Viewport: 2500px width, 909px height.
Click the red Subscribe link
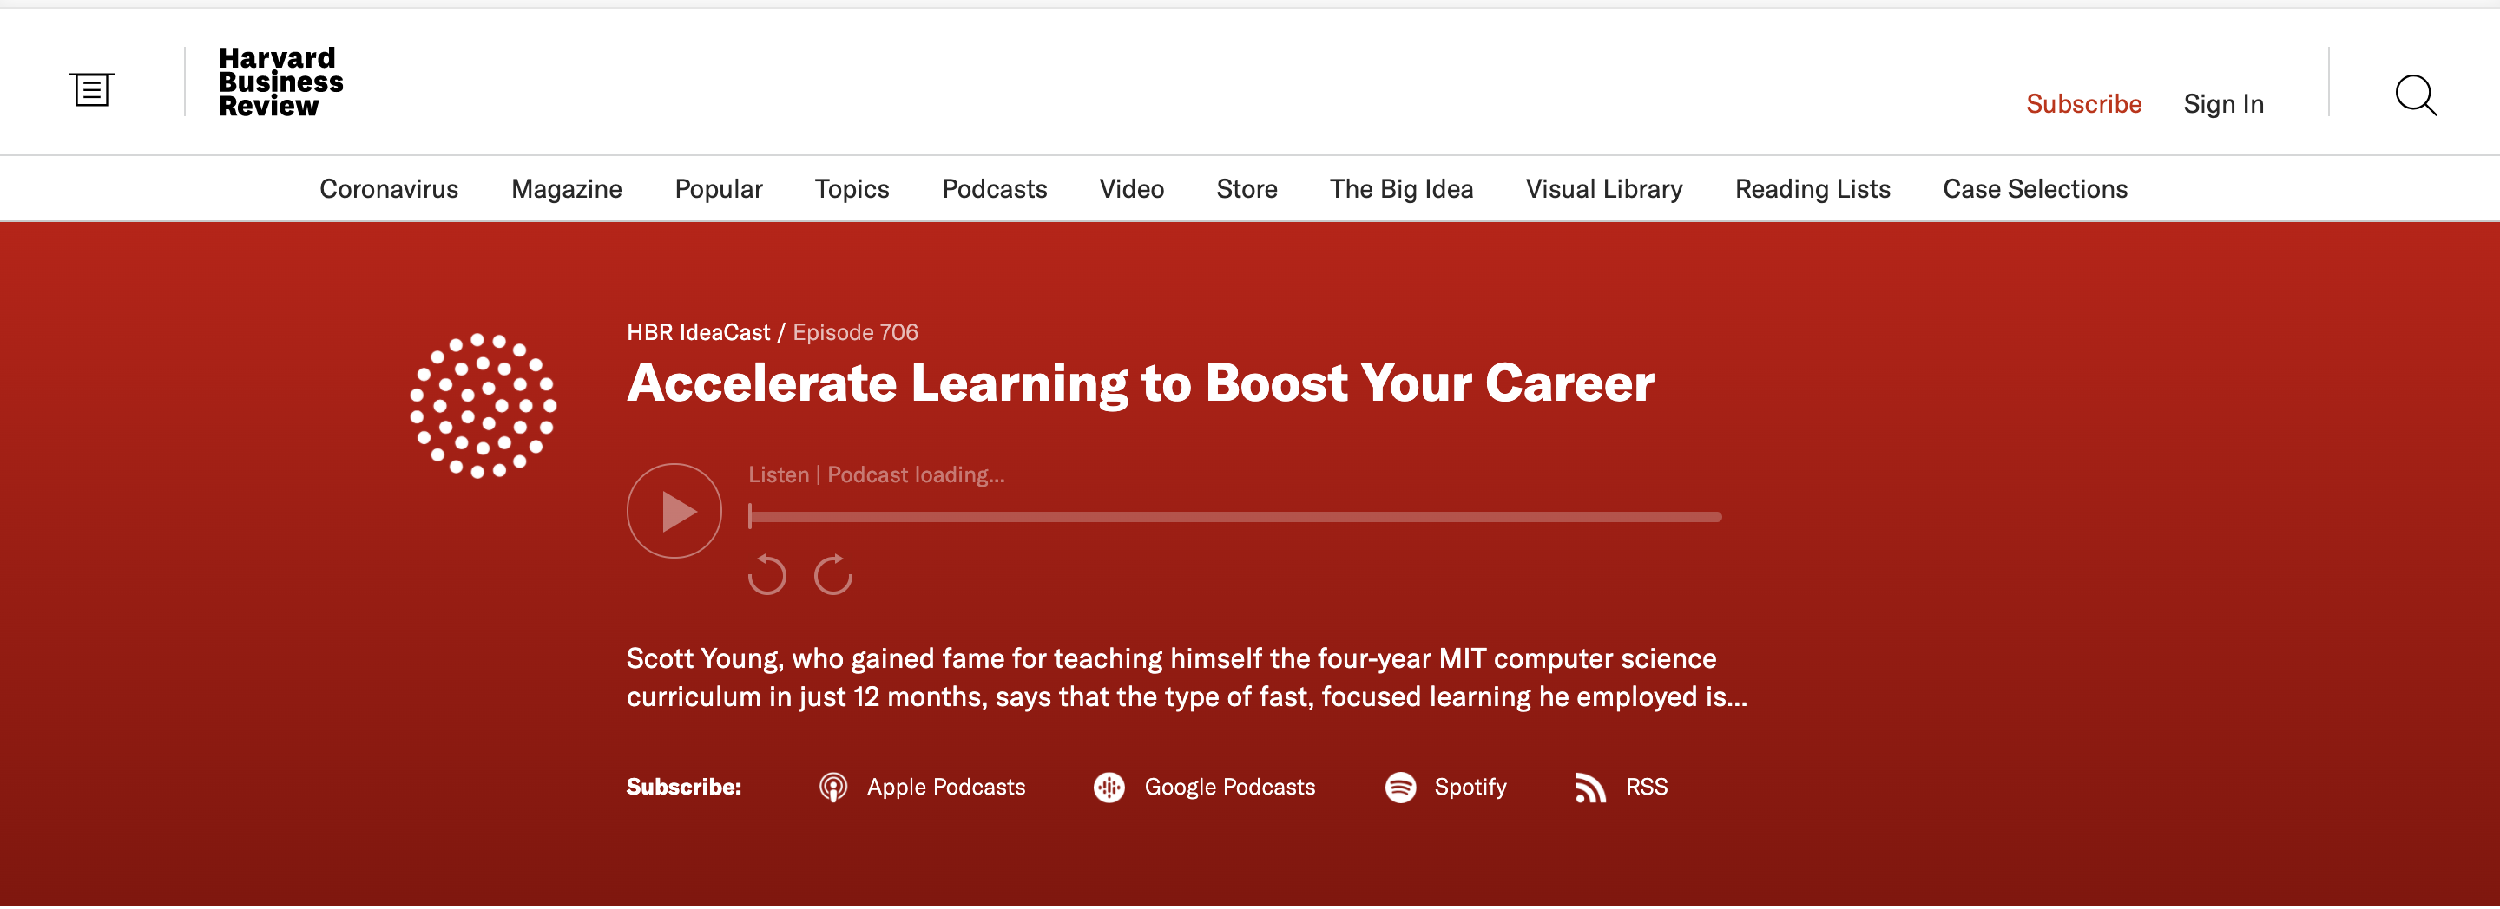pos(2082,104)
